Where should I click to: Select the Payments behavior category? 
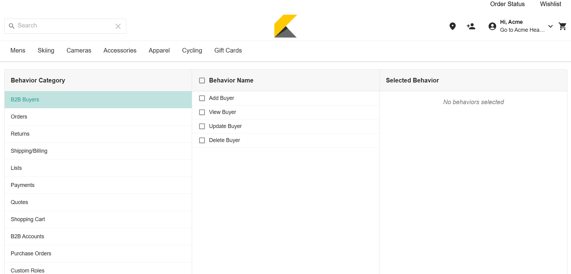[x=98, y=185]
